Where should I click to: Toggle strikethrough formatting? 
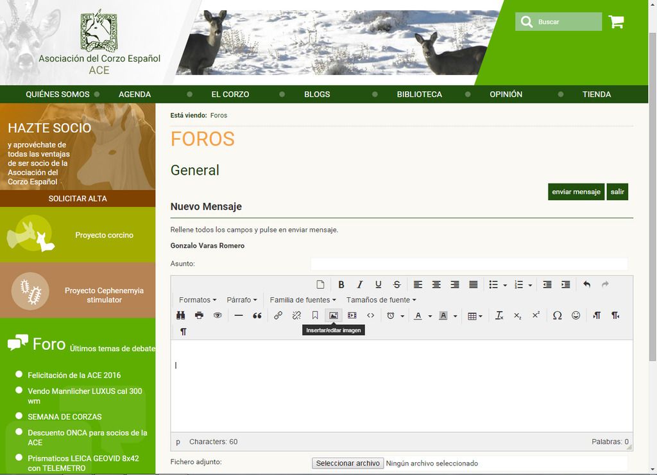pyautogui.click(x=397, y=284)
